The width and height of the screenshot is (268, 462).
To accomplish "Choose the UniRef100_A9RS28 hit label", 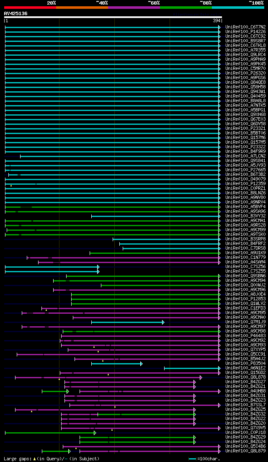I will pos(245,225).
